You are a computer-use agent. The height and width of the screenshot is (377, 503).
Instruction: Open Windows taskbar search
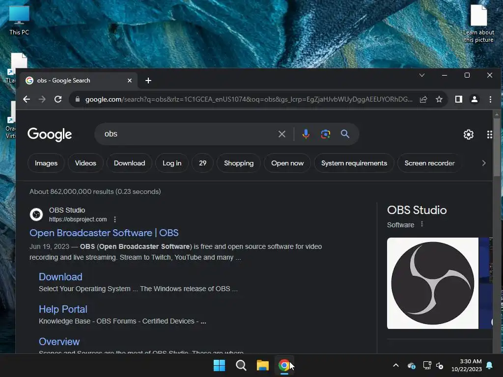[241, 365]
